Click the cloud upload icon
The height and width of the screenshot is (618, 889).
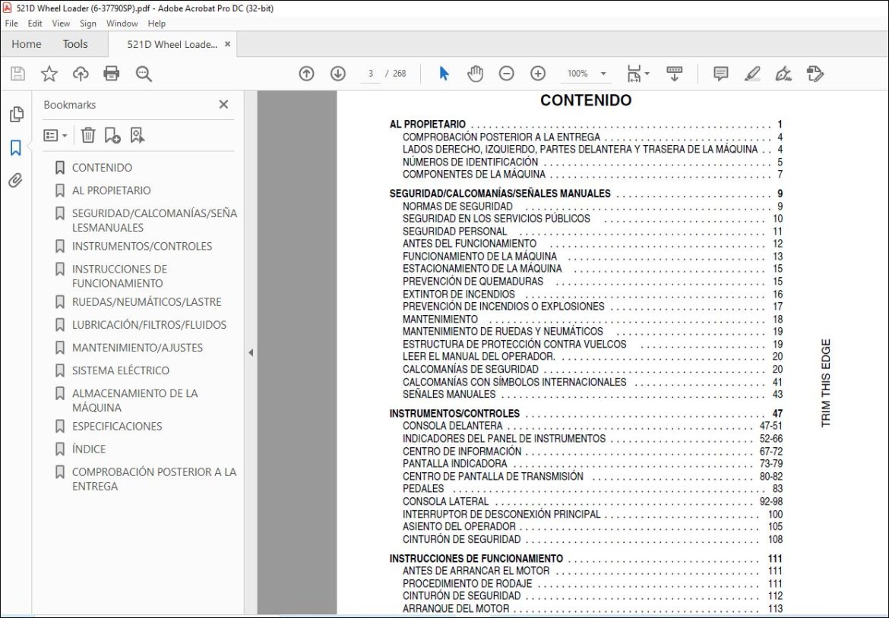click(x=81, y=74)
